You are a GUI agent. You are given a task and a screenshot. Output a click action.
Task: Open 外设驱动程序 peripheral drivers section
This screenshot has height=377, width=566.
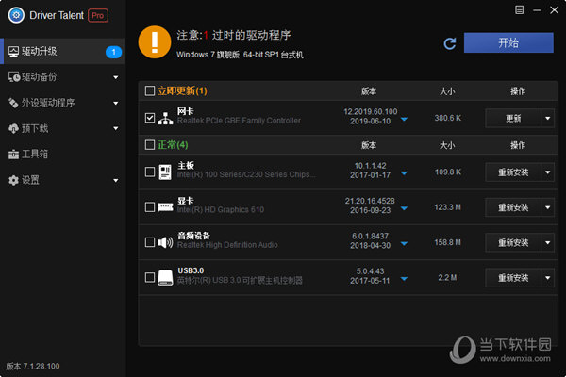pos(62,103)
